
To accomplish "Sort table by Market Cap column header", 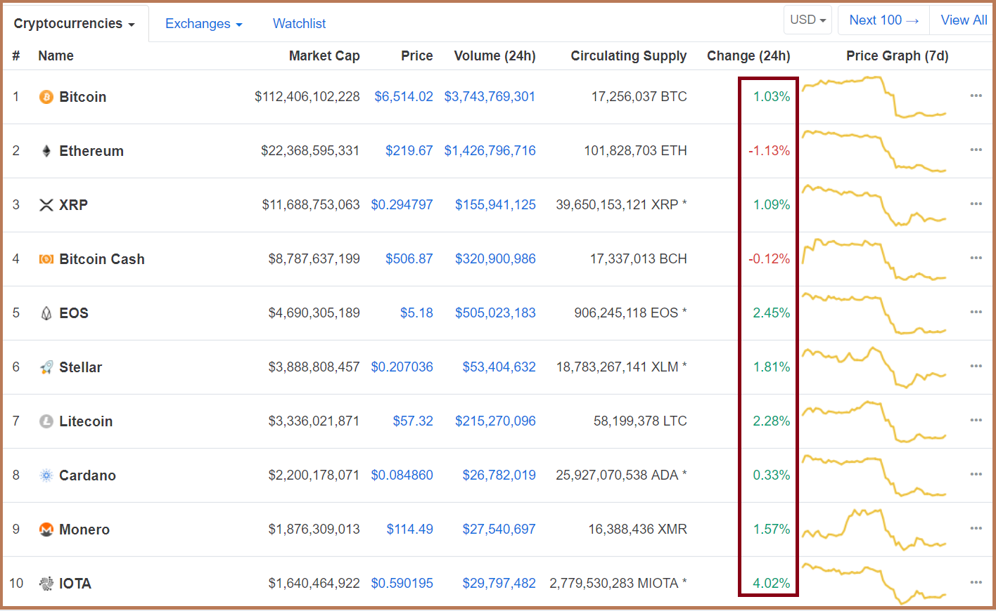I will tap(324, 56).
